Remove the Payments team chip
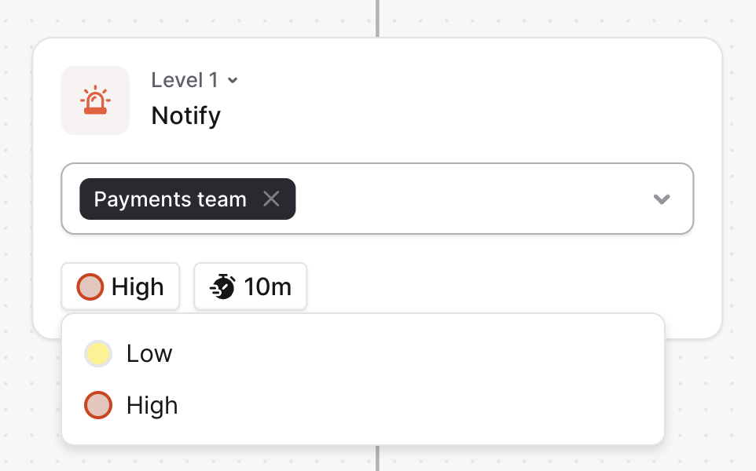Image resolution: width=756 pixels, height=471 pixels. point(271,199)
